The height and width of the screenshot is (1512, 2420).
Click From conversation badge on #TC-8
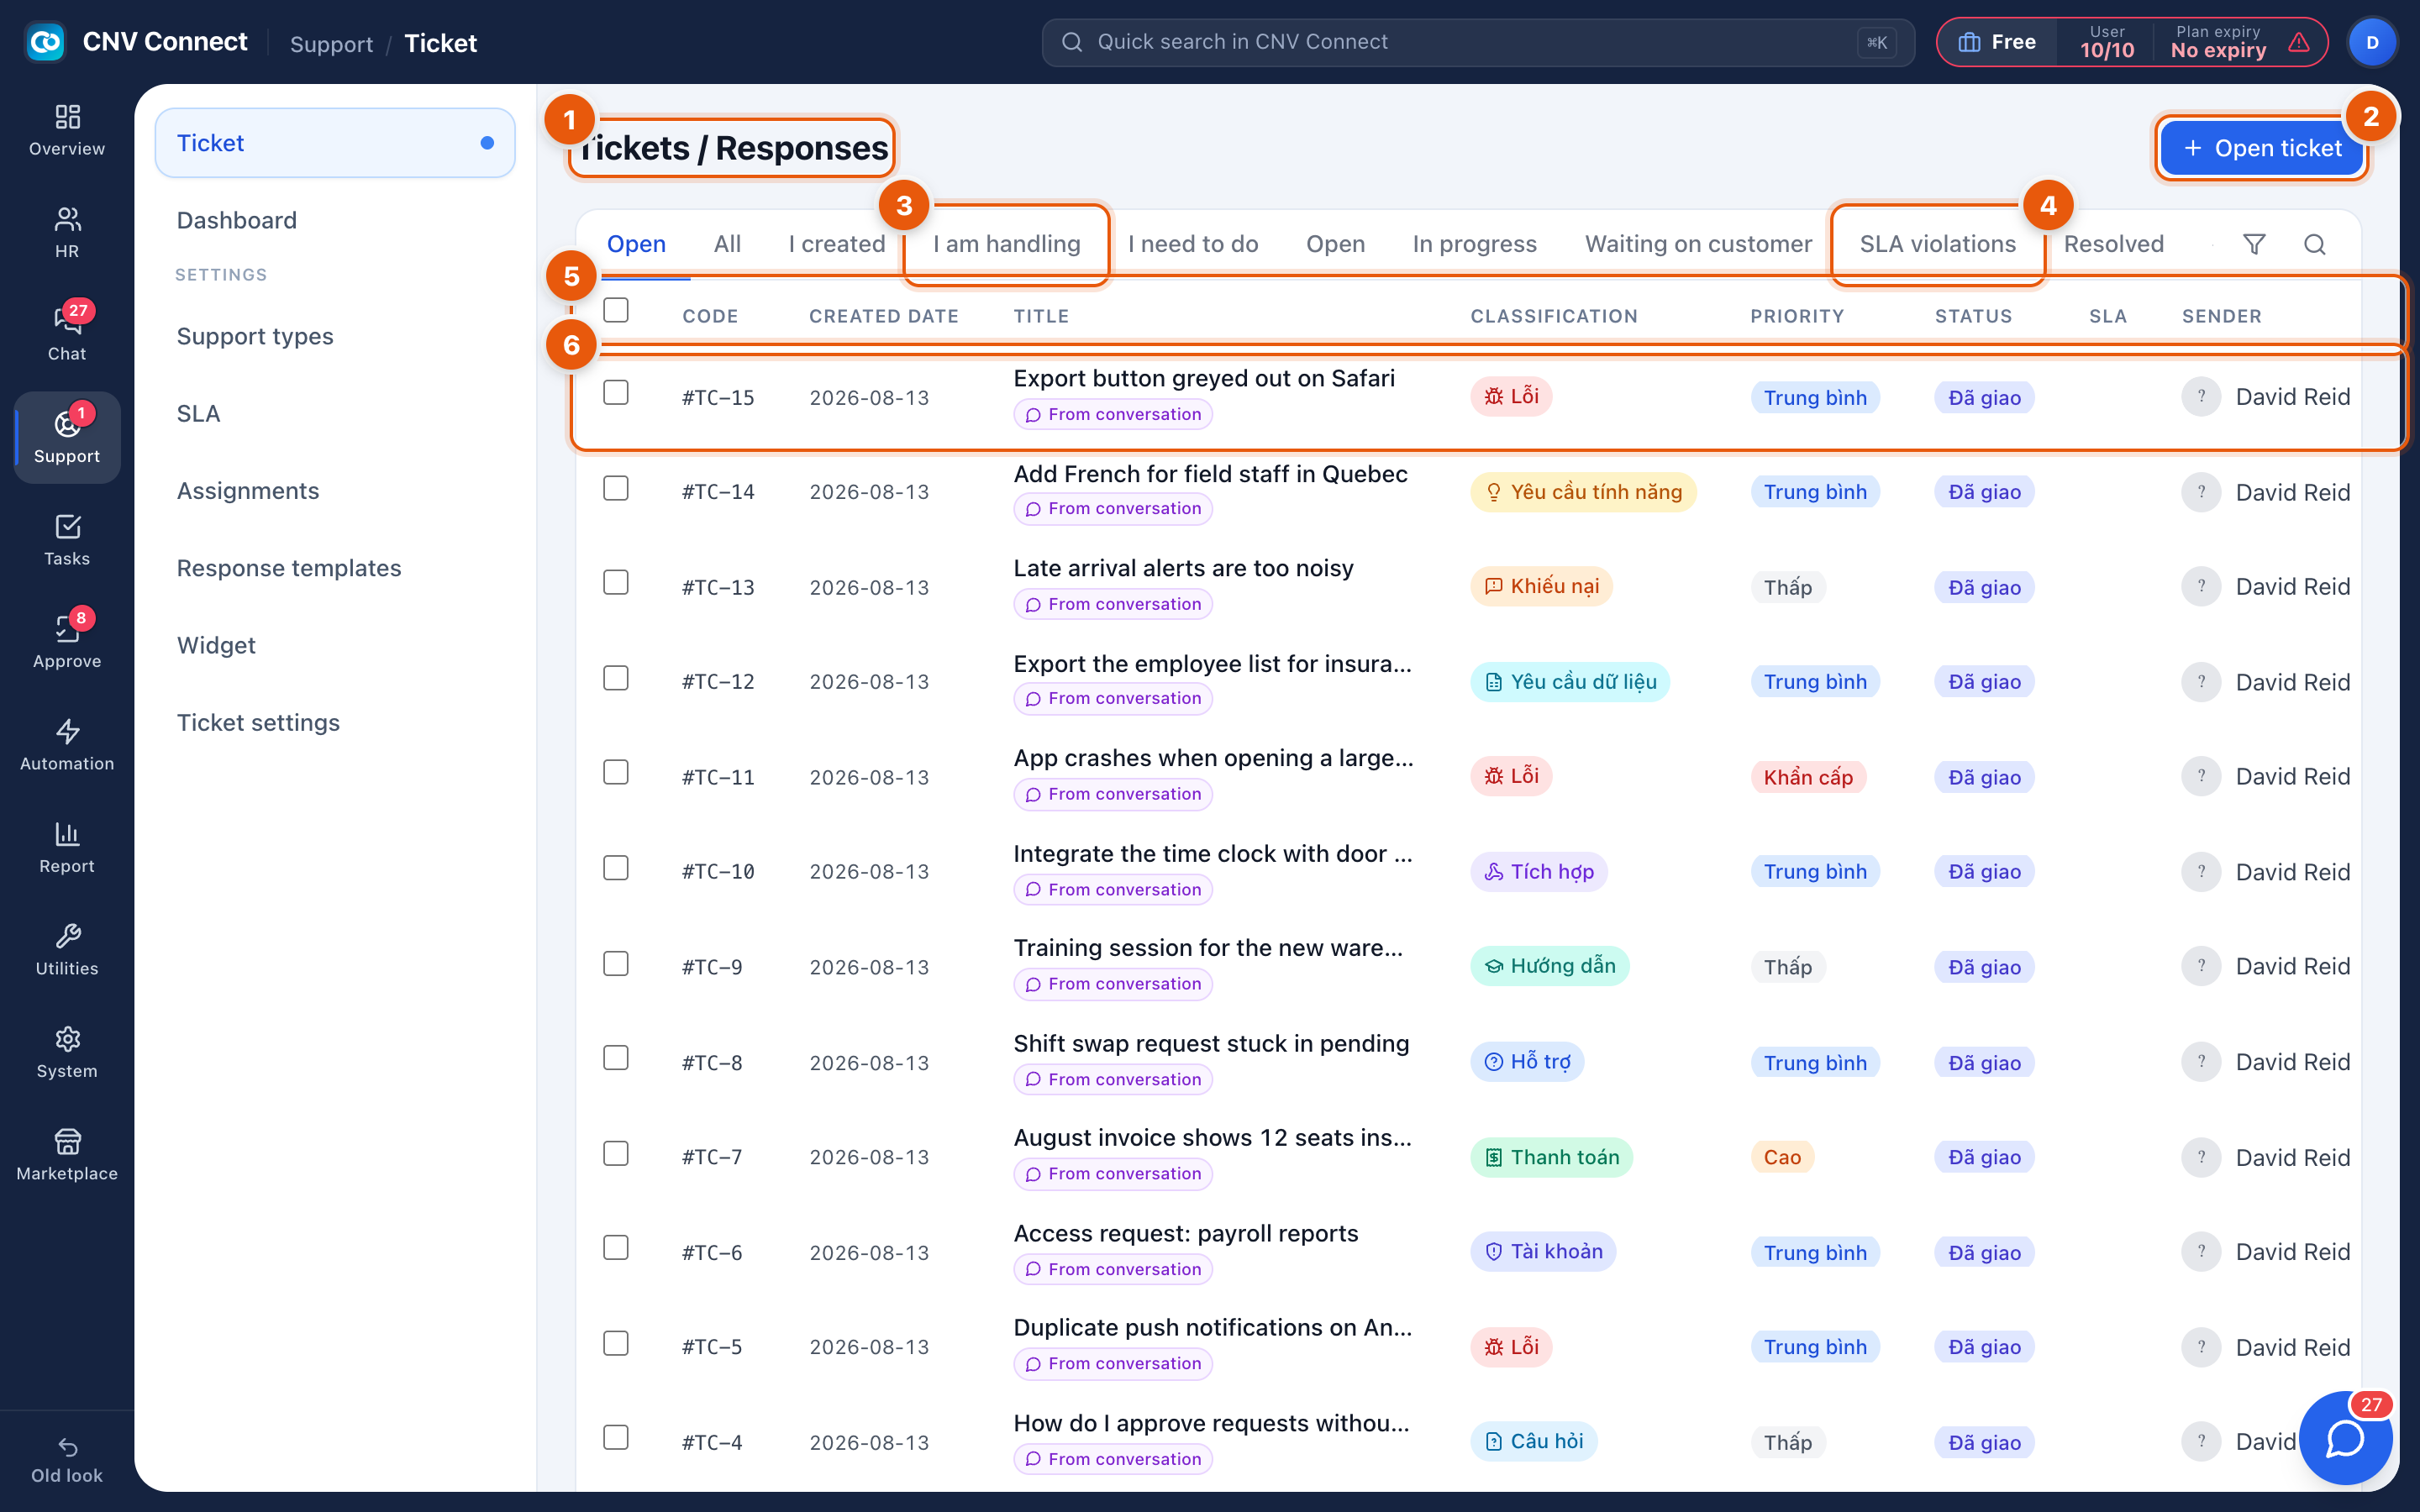pos(1112,1080)
